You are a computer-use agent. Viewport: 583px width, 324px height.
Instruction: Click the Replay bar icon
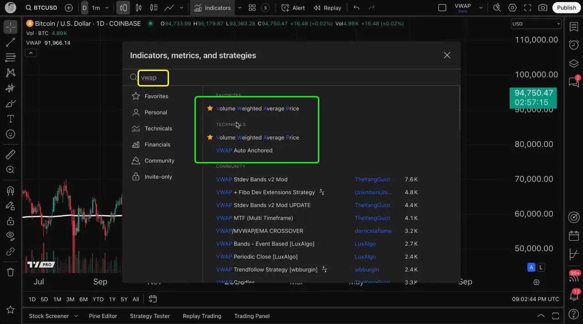[327, 8]
